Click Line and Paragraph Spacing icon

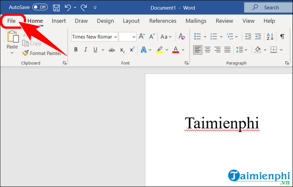[x=240, y=50]
